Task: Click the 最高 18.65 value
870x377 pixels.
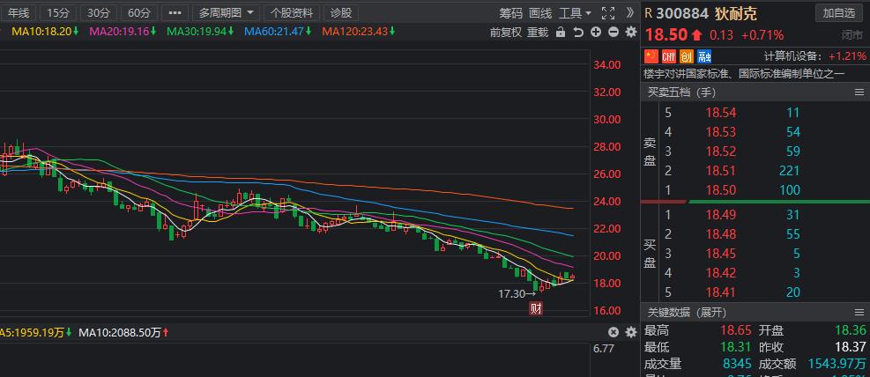Action: (x=736, y=331)
